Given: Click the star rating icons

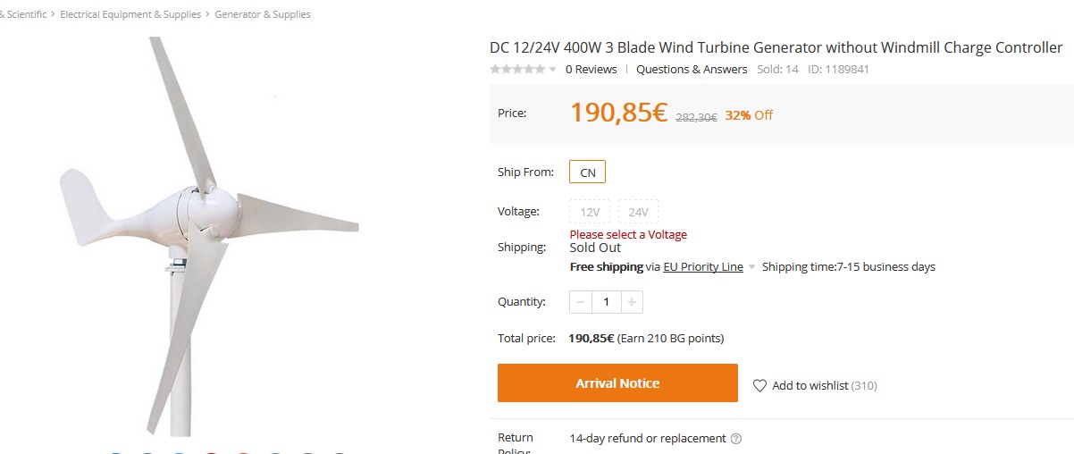Looking at the screenshot, I should point(517,70).
